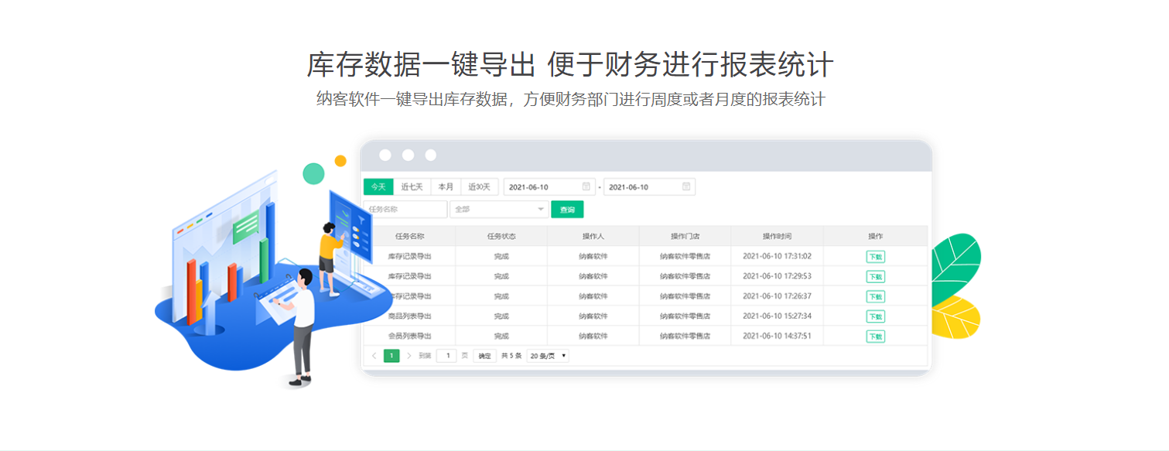This screenshot has width=1169, height=451.
Task: Click the arrow on the 20条/页 selector
Action: pos(564,355)
